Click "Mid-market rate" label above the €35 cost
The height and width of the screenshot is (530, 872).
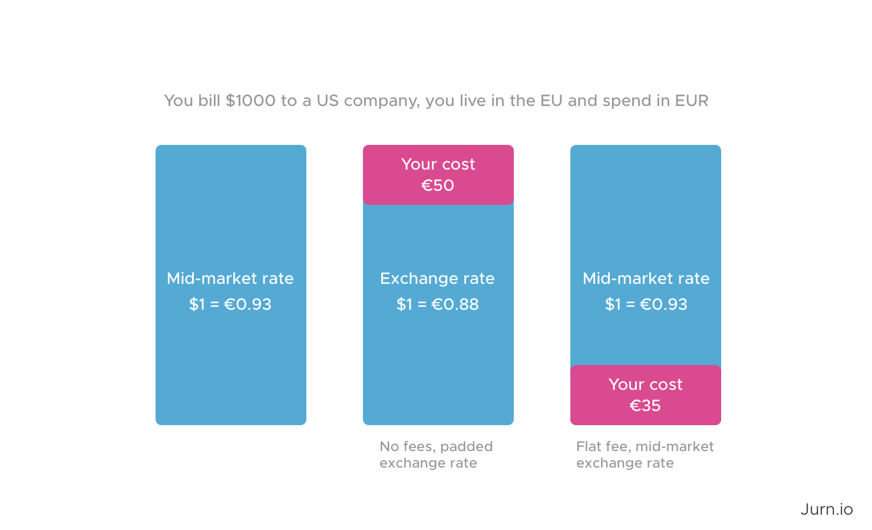646,279
